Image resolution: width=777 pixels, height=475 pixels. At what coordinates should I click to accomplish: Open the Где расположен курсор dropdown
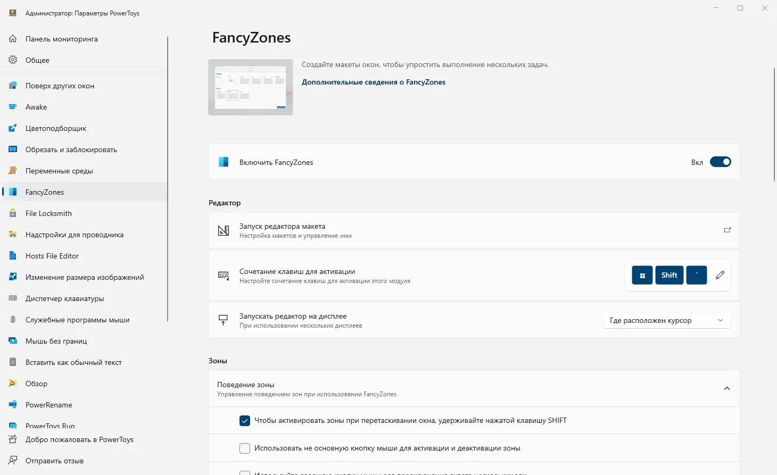[666, 320]
